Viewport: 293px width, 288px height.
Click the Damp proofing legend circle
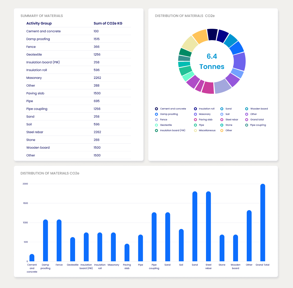click(157, 114)
